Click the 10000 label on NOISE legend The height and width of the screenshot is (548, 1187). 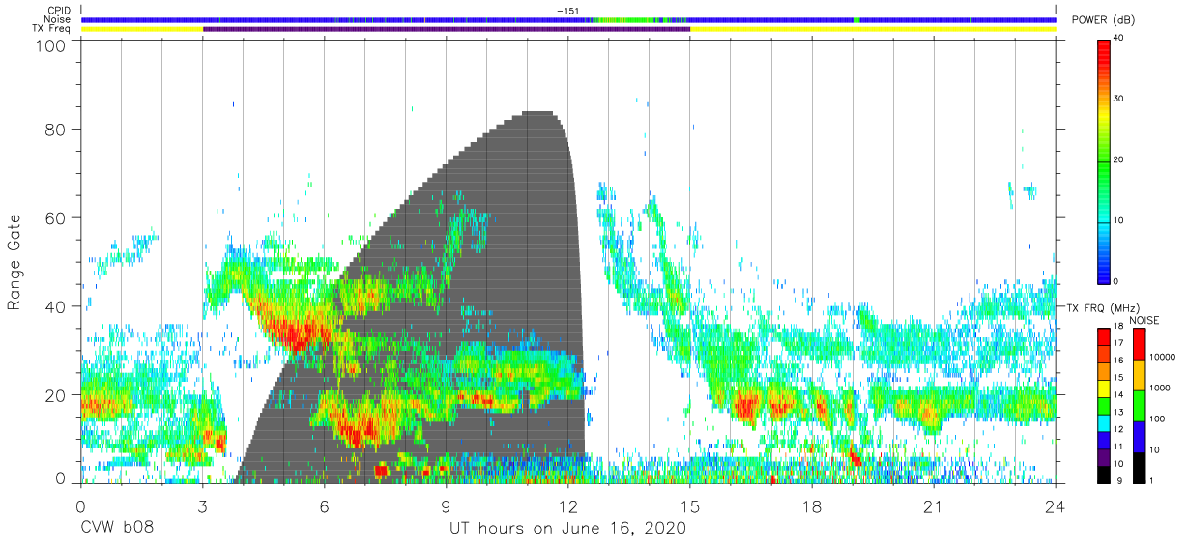[1163, 357]
